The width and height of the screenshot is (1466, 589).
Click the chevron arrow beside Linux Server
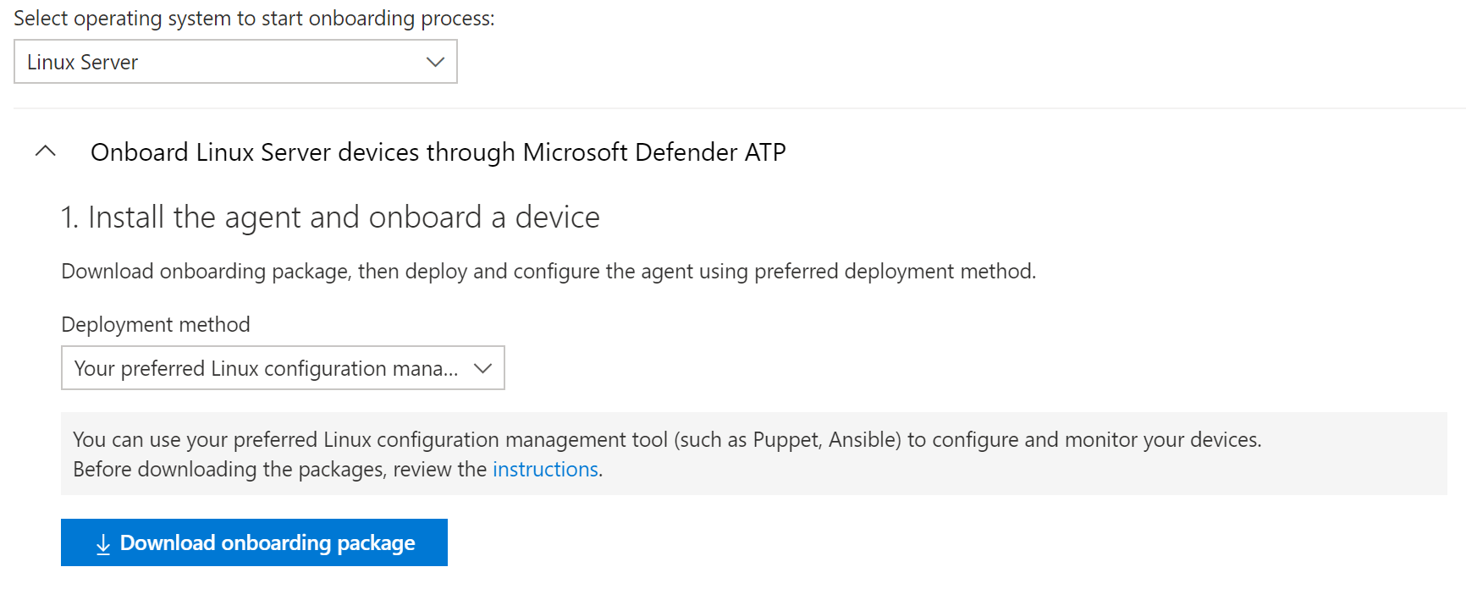(435, 62)
